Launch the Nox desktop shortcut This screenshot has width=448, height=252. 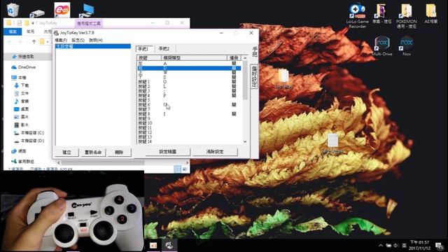pos(407,45)
